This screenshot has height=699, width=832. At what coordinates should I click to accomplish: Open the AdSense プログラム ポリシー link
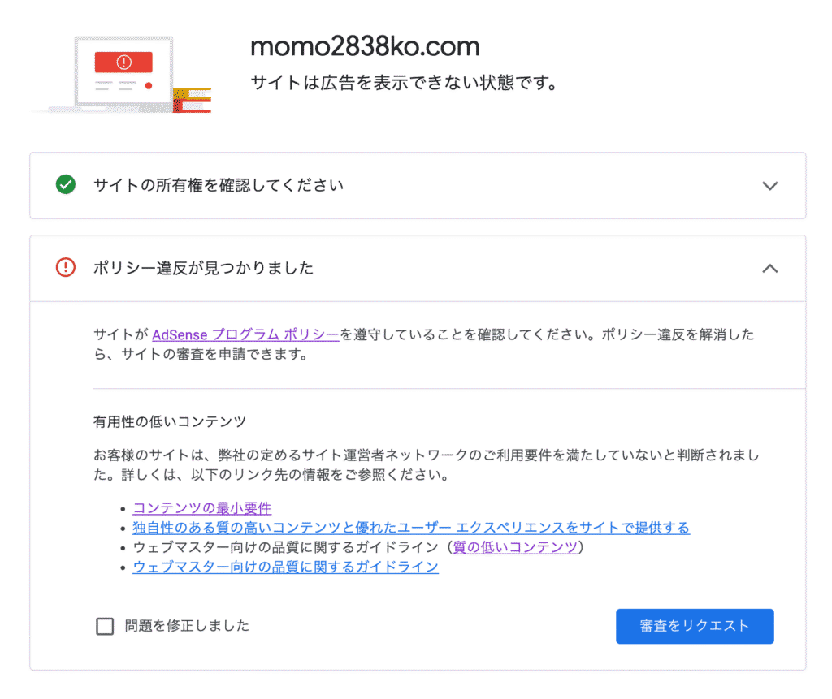pos(245,334)
